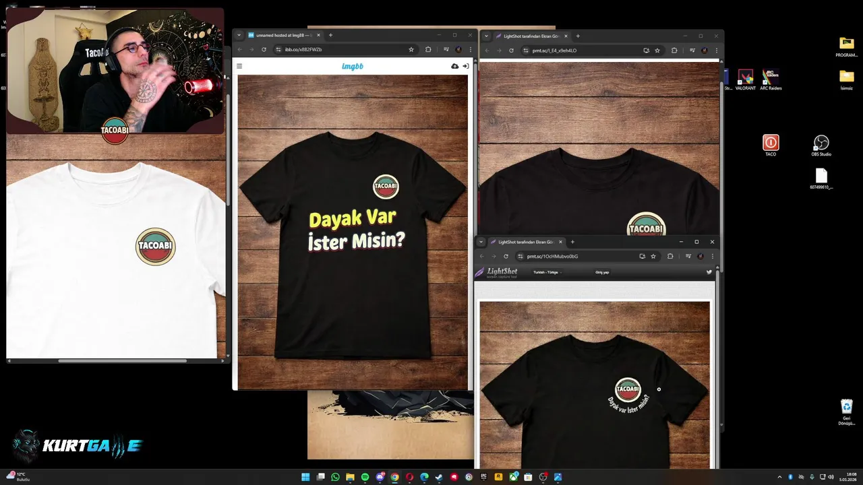Click the t-shirt image on imgbb page
Screen dimensions: 863x485
(x=353, y=232)
